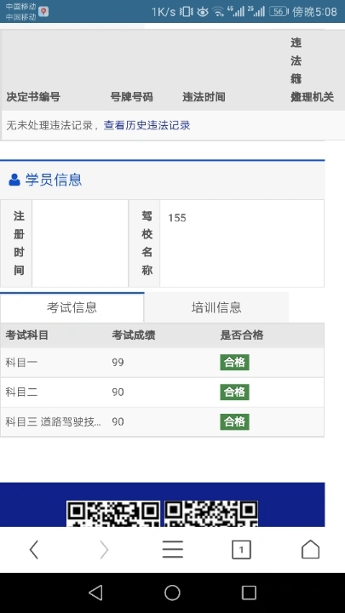
Task: Switch to the 培训信息 tab
Action: point(216,307)
